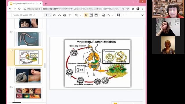This screenshot has width=185, height=104.
Task: Print the presentation
Action: coord(65,15)
